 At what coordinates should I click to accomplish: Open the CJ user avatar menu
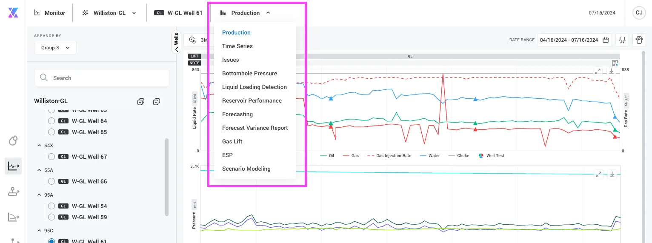[x=639, y=13]
